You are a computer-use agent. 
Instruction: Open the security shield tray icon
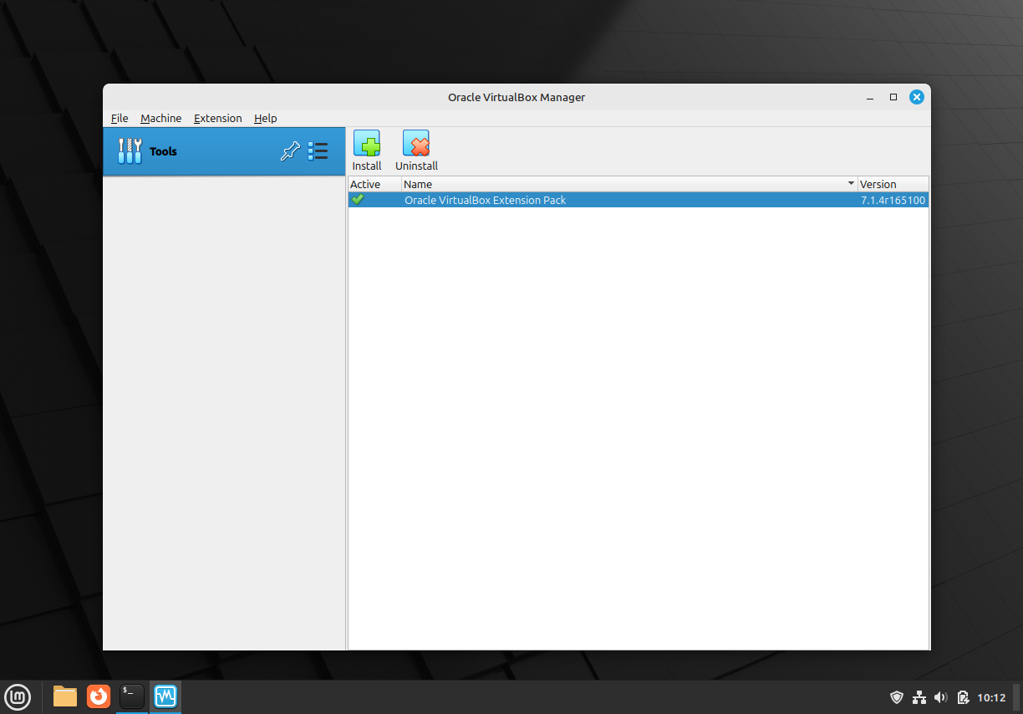pos(897,697)
